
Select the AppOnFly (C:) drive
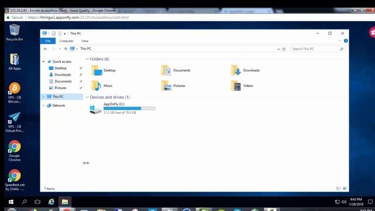[x=122, y=108]
